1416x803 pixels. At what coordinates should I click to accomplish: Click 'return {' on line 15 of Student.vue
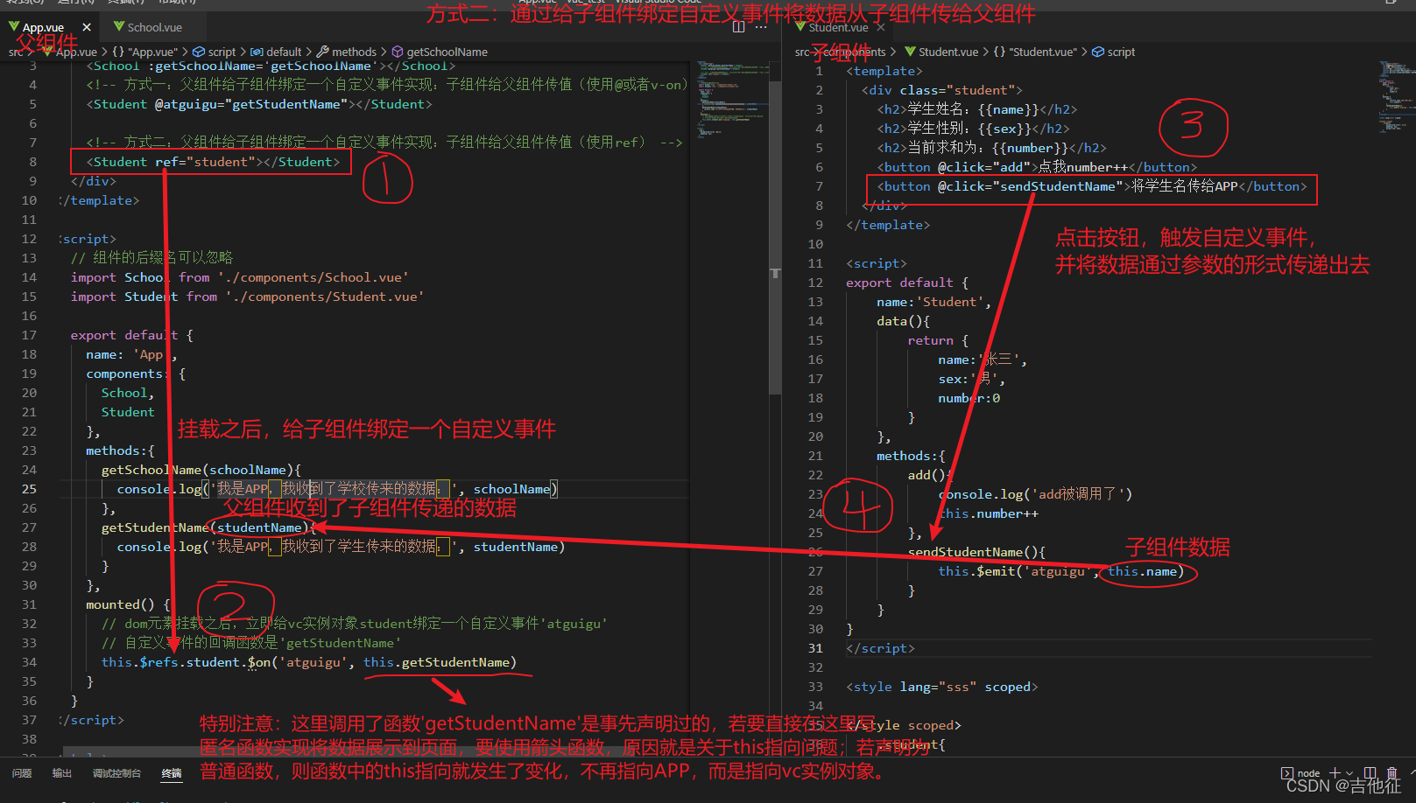[938, 340]
